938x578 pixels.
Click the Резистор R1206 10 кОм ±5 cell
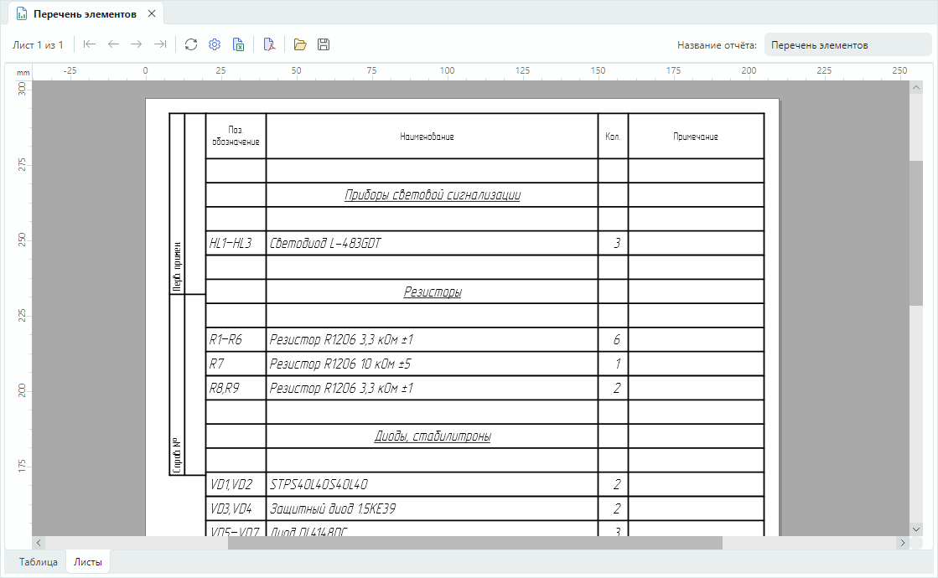(x=432, y=364)
